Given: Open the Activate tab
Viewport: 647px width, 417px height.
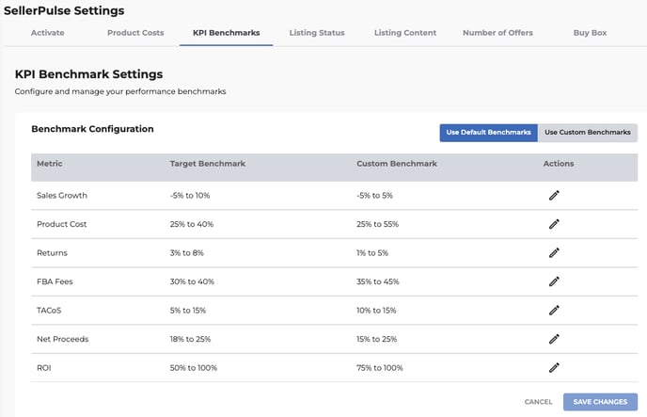Looking at the screenshot, I should pos(47,33).
